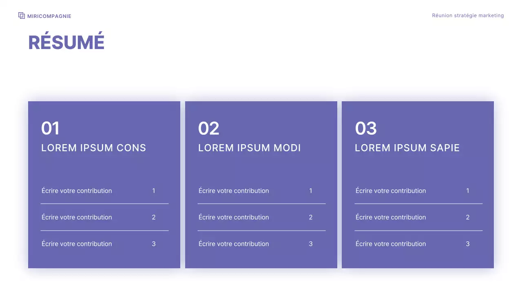Click first contribution line in card 01

point(77,191)
